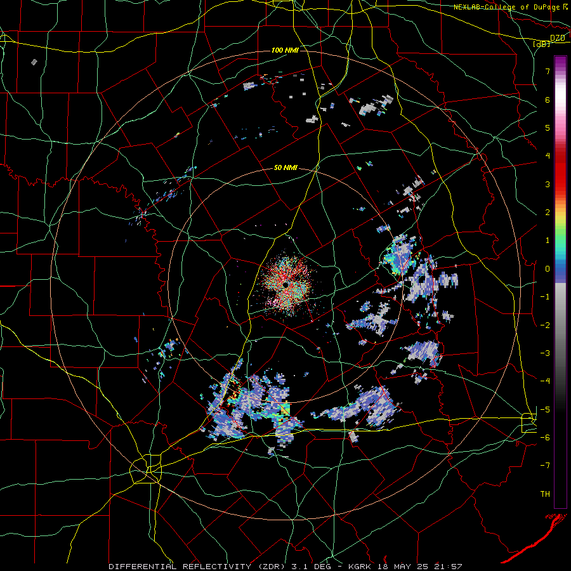Click the 1 value on the color scale
The image size is (571, 571).
(548, 240)
